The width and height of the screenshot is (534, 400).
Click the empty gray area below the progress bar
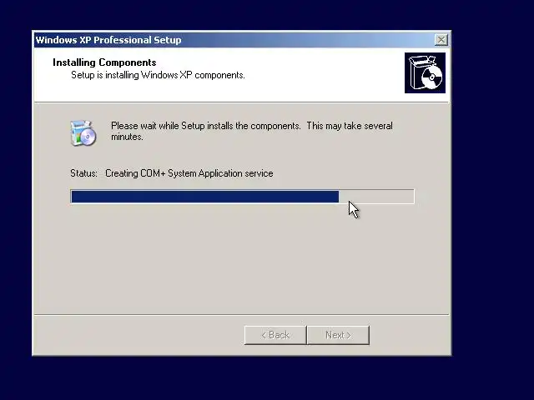(x=242, y=258)
